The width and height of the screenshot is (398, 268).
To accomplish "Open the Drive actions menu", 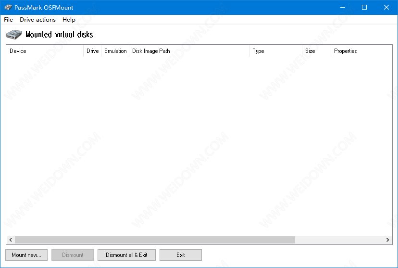I will (x=37, y=20).
